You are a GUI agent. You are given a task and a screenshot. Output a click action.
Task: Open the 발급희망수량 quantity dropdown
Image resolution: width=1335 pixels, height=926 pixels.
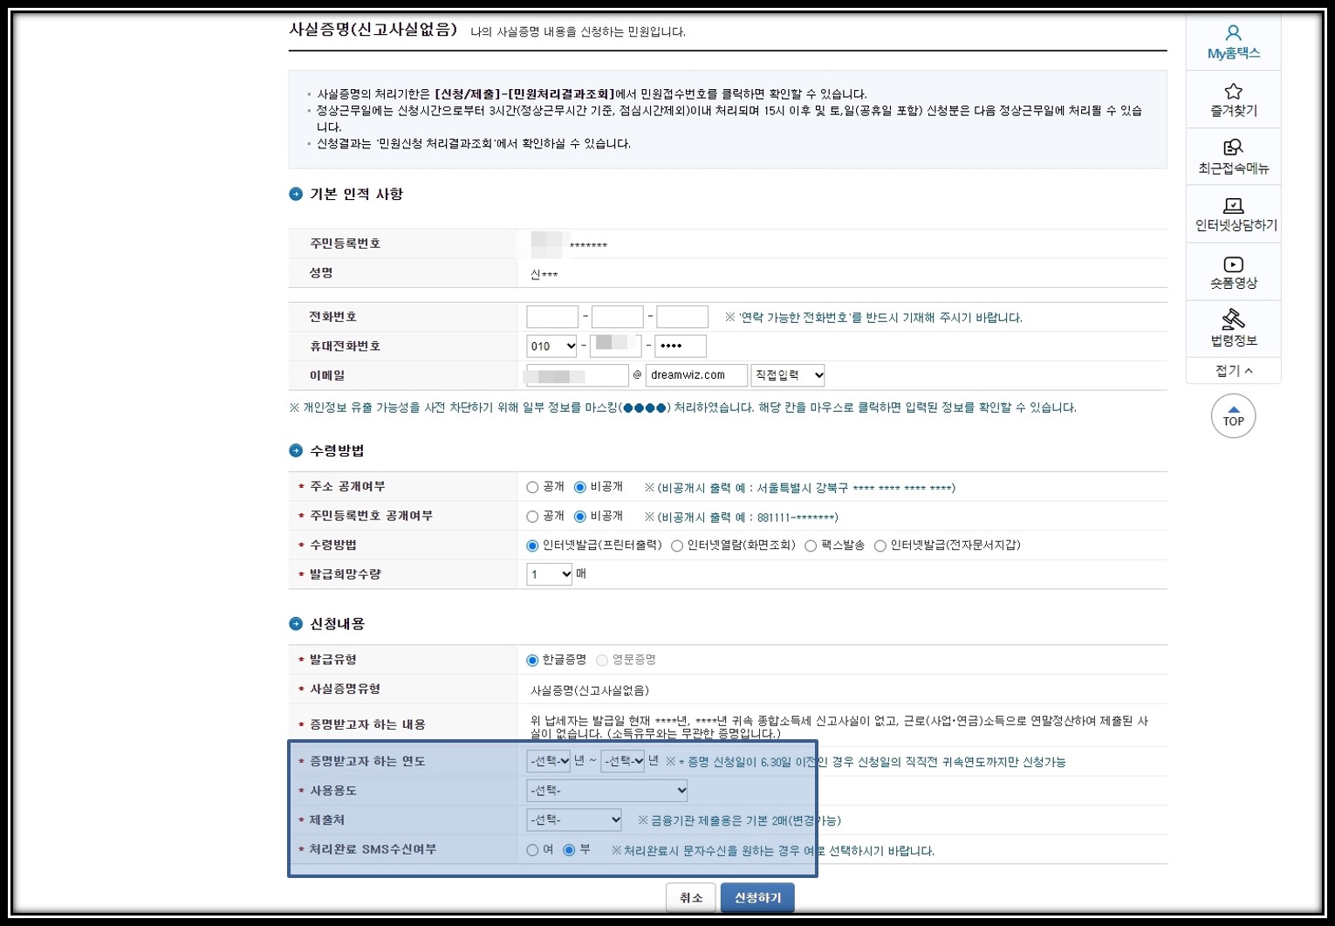(549, 574)
